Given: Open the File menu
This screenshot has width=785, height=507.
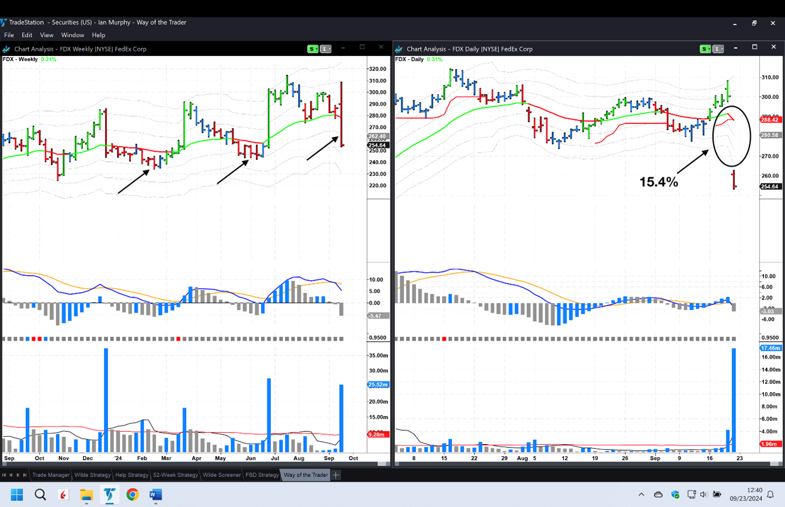Looking at the screenshot, I should coord(9,35).
